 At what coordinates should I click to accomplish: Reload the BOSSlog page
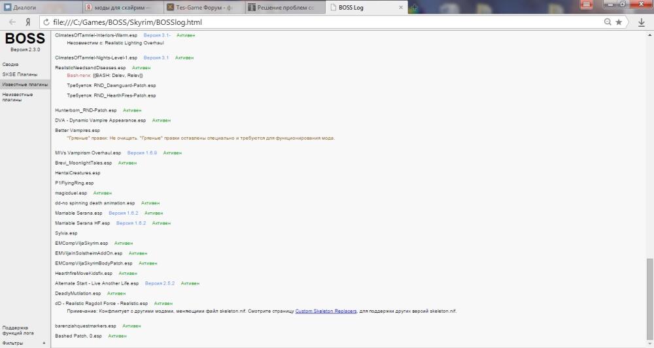click(x=46, y=22)
